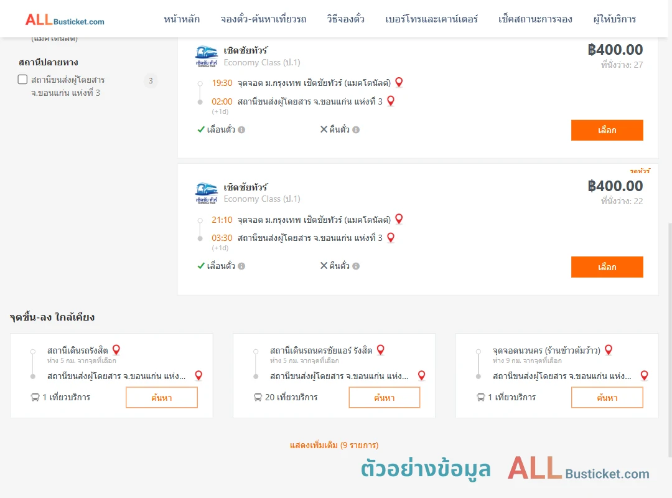672x498 pixels.
Task: Open เช็คสถานะการจอง menu item
Action: point(535,19)
